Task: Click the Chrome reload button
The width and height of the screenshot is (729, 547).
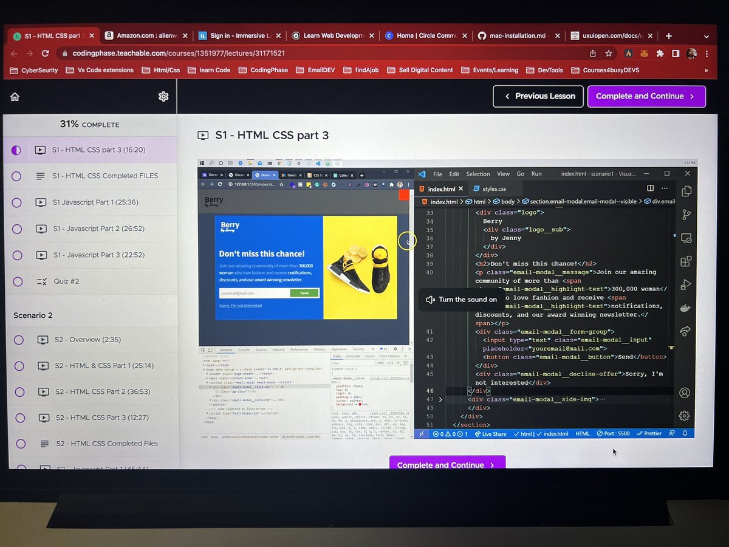Action: click(x=45, y=53)
